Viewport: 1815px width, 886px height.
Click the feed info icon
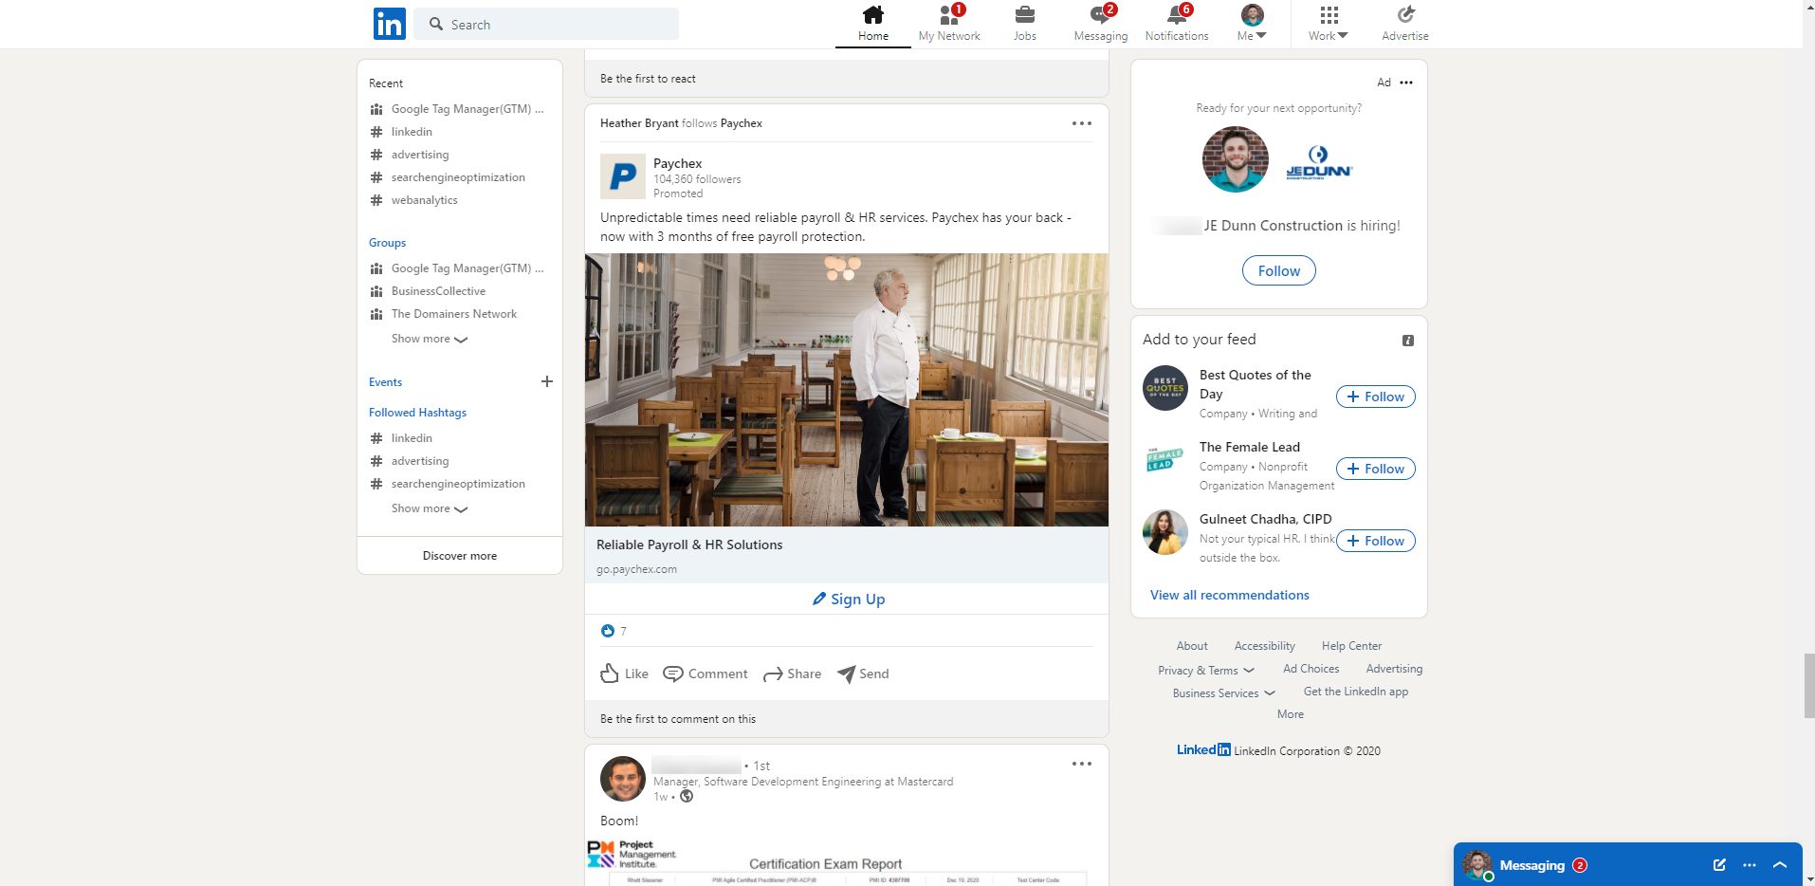pos(1407,341)
